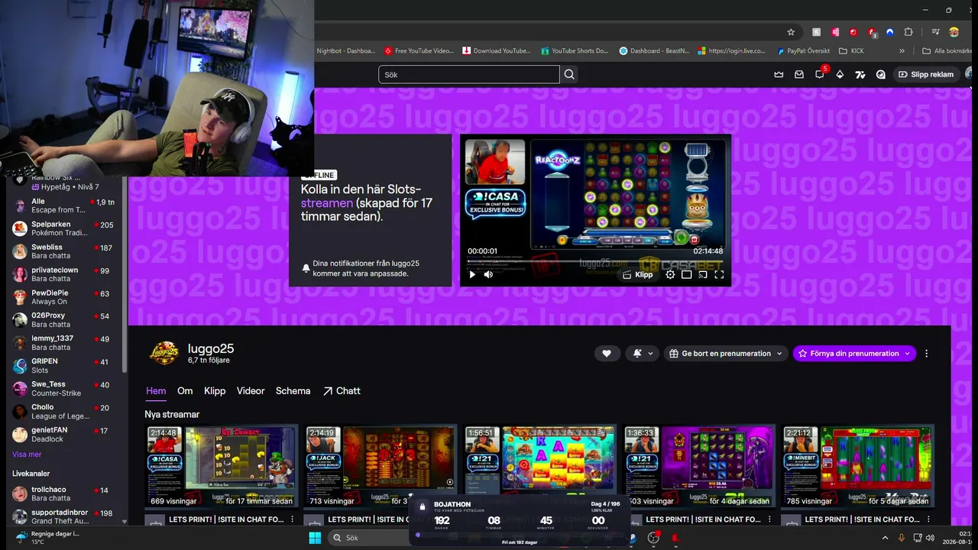This screenshot has height=550, width=978.
Task: Seek along the video progress bar
Action: tap(595, 262)
